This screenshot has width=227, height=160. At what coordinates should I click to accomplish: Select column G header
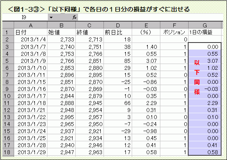(205, 25)
